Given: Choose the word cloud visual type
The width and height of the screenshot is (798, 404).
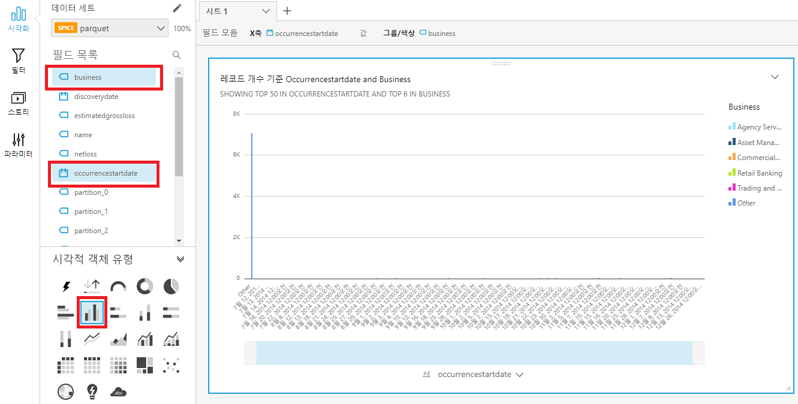Looking at the screenshot, I should [118, 391].
